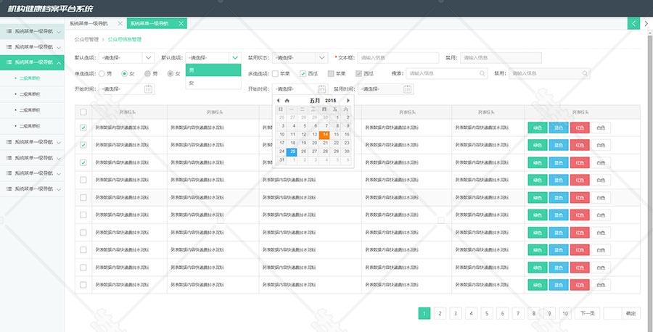Toggle the table header select-all checkbox
Image resolution: width=653 pixels, height=332 pixels.
[83, 112]
